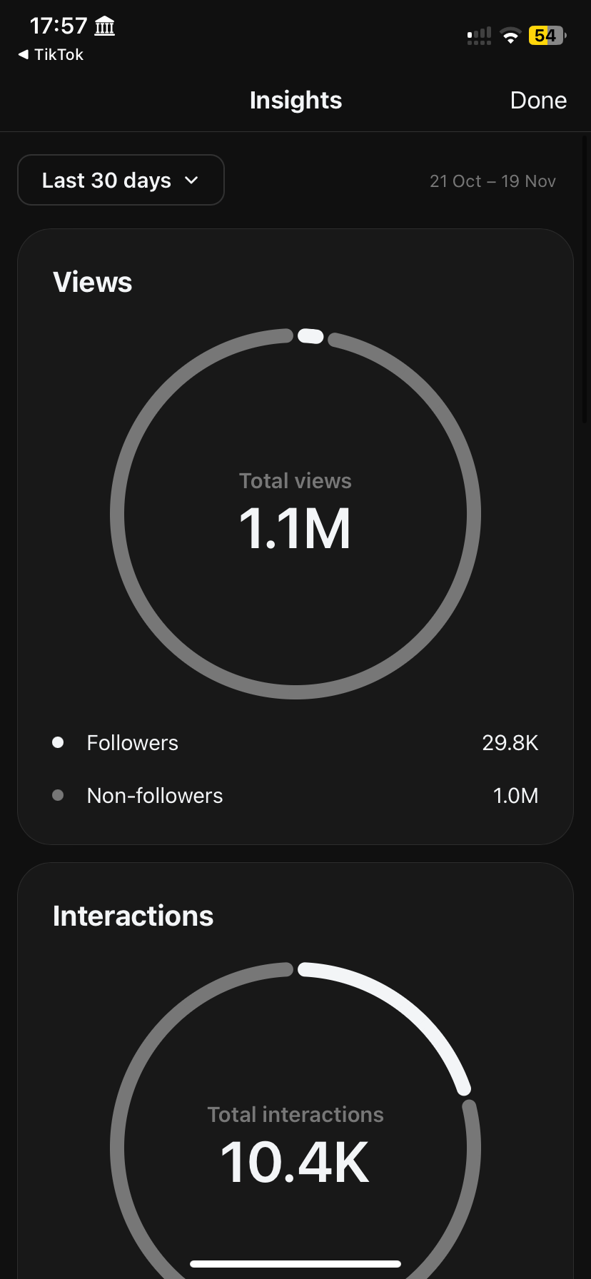Tap the Total views 1.1M figure
This screenshot has height=1279, width=591.
[x=295, y=529]
